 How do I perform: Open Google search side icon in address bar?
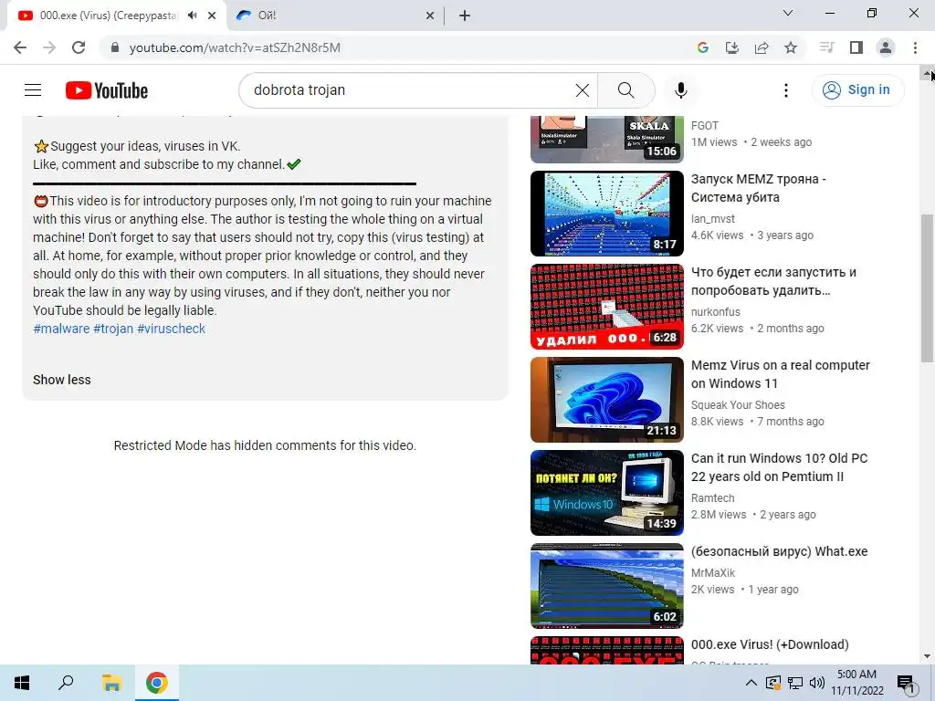coord(702,47)
